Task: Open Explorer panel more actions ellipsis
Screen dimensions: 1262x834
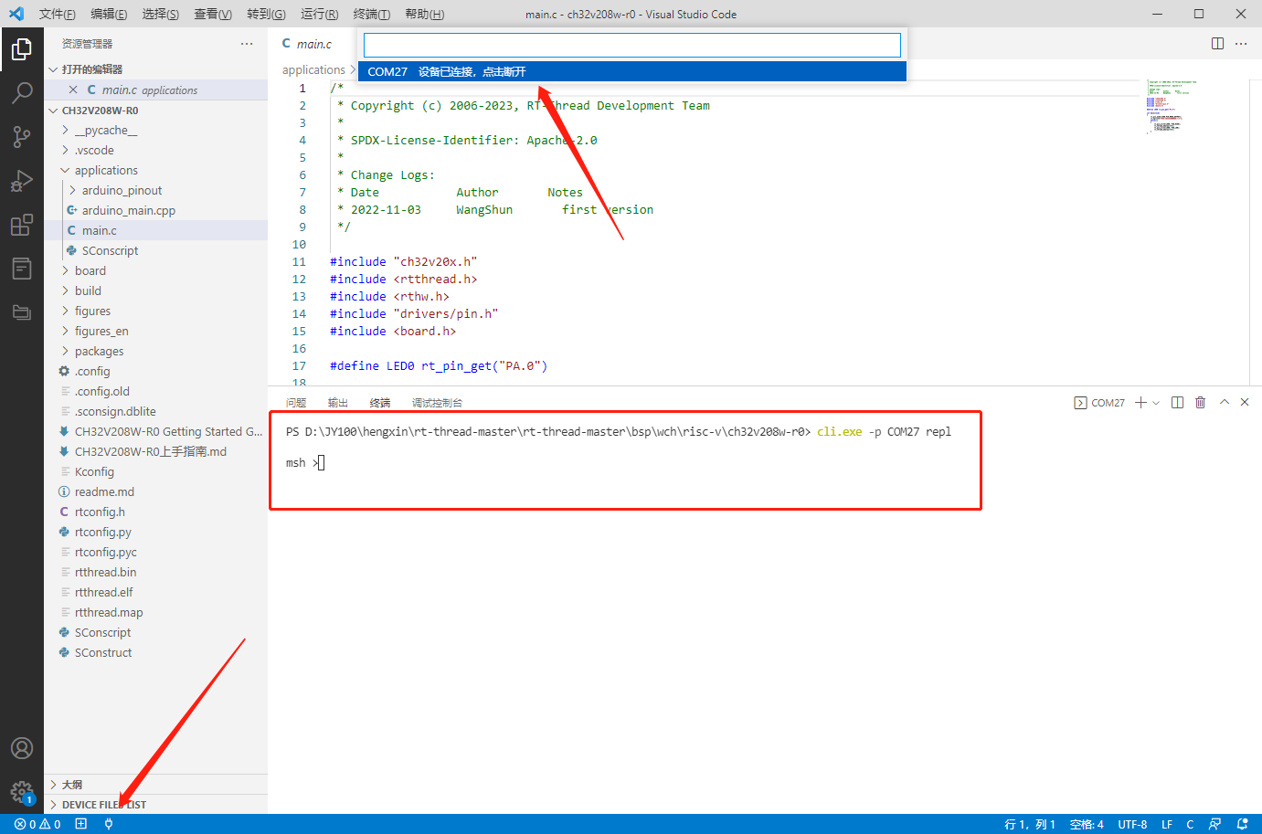Action: [x=247, y=44]
